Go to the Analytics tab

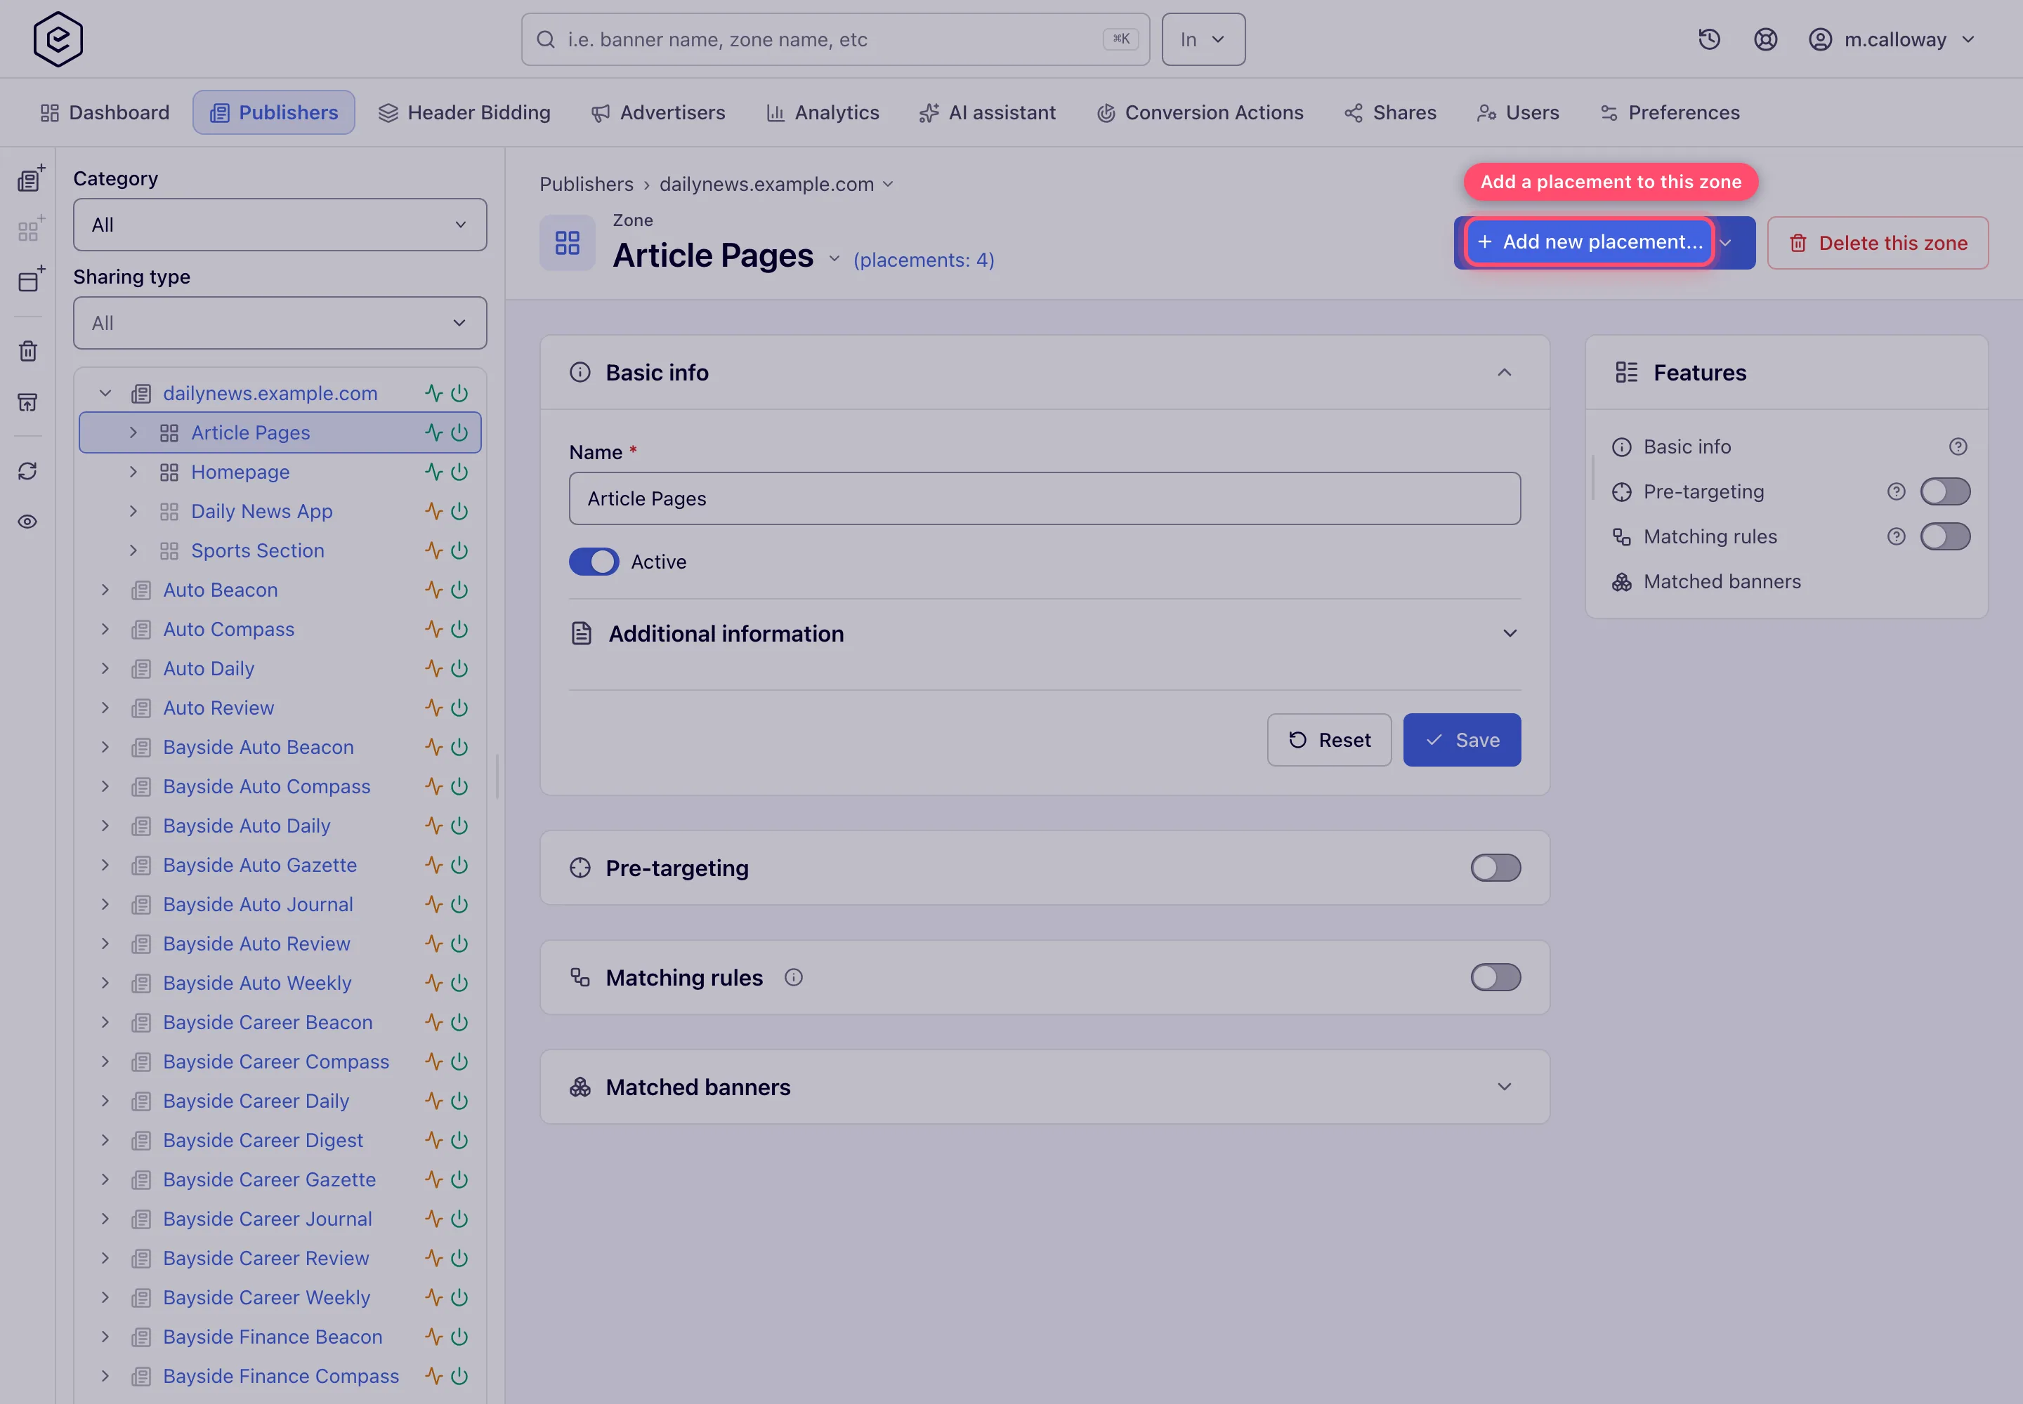823,112
